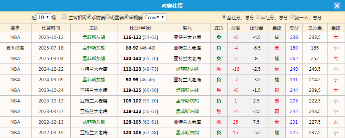Open 孟菲斯灰熊 in the 2025-10-12 row
Viewport: 345px width, 138px height.
[x=94, y=37]
